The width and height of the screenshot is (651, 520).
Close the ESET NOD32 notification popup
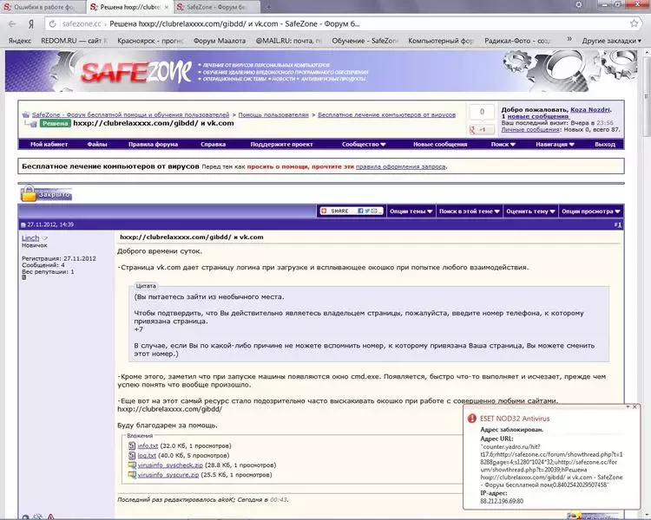635,406
